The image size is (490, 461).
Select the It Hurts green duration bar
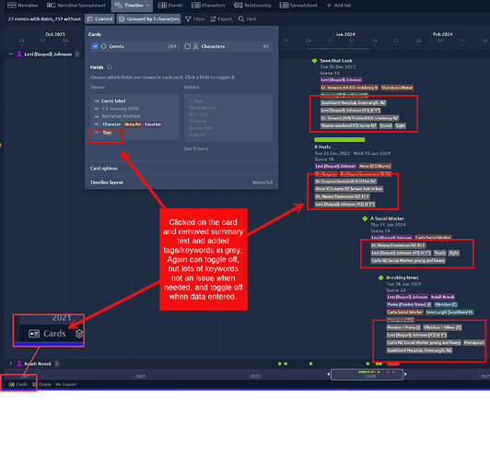tap(340, 140)
